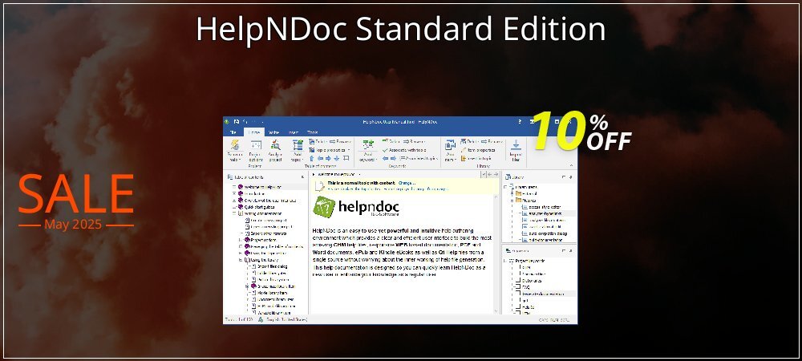
Task: Click the navigate forward arrow above editor
Action: coord(496,174)
